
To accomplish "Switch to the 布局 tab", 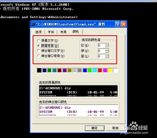I will (x=63, y=32).
